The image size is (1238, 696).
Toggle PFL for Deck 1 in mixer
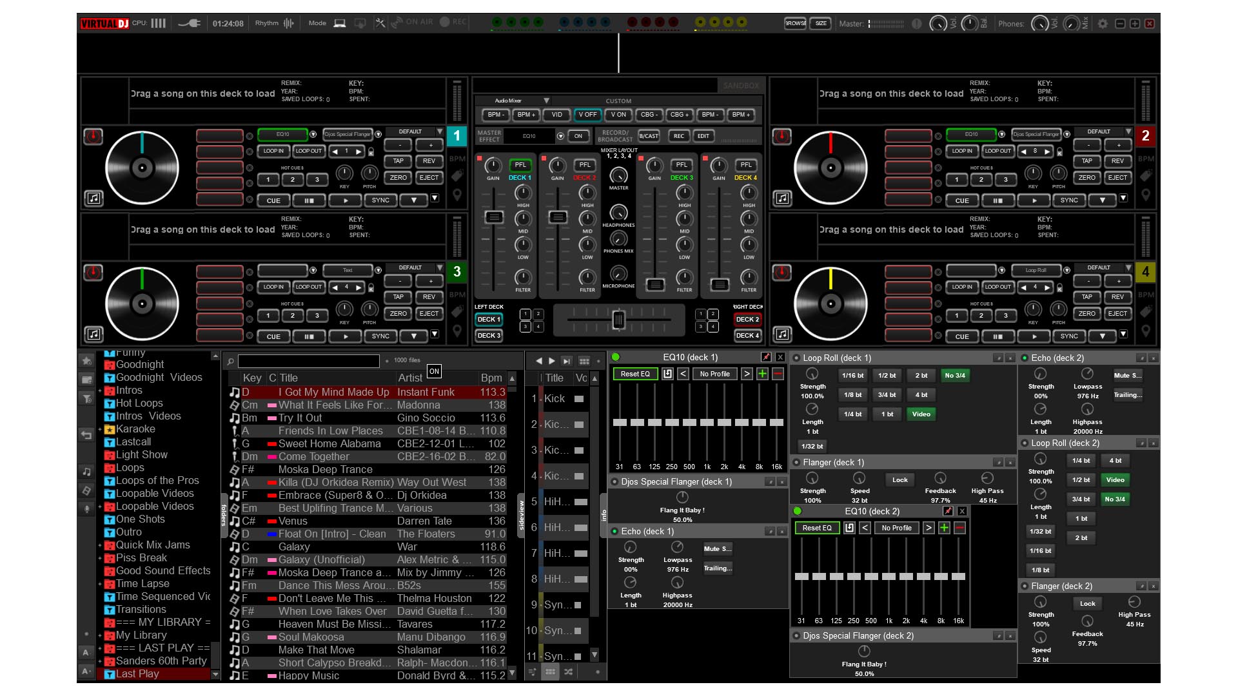[520, 165]
